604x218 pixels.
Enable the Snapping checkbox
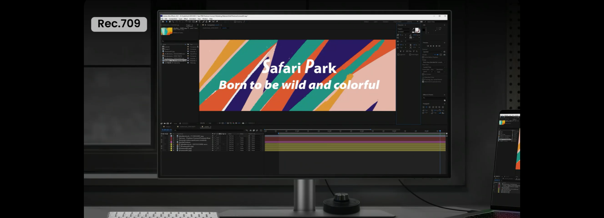click(235, 22)
